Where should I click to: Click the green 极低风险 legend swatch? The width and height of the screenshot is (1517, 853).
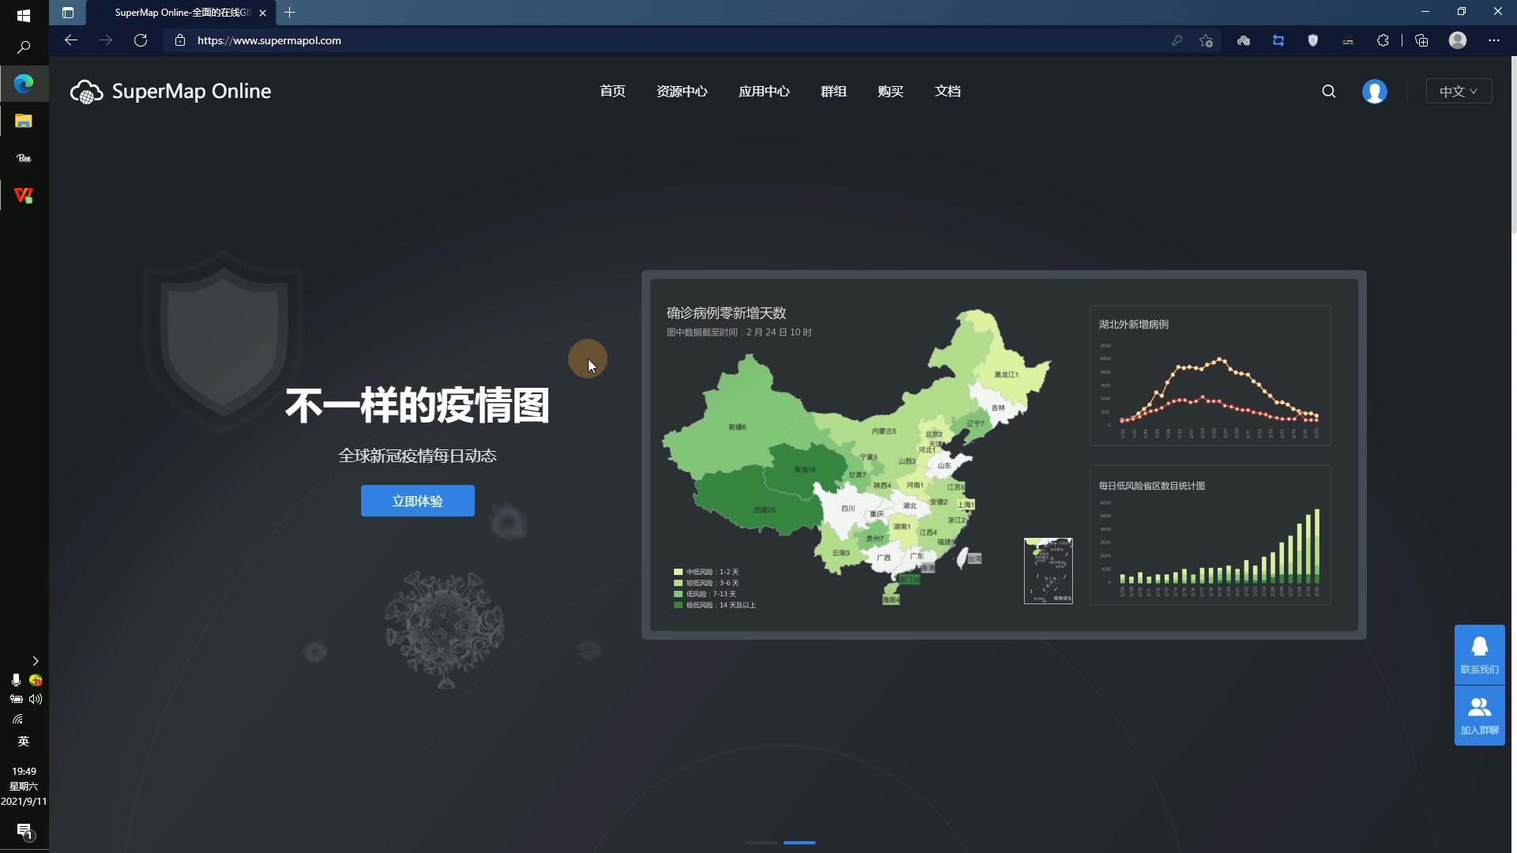pyautogui.click(x=679, y=605)
